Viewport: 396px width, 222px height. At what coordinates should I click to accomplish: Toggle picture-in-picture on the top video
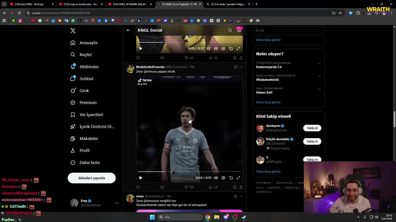[231, 49]
